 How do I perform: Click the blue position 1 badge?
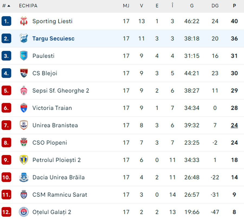point(6,21)
